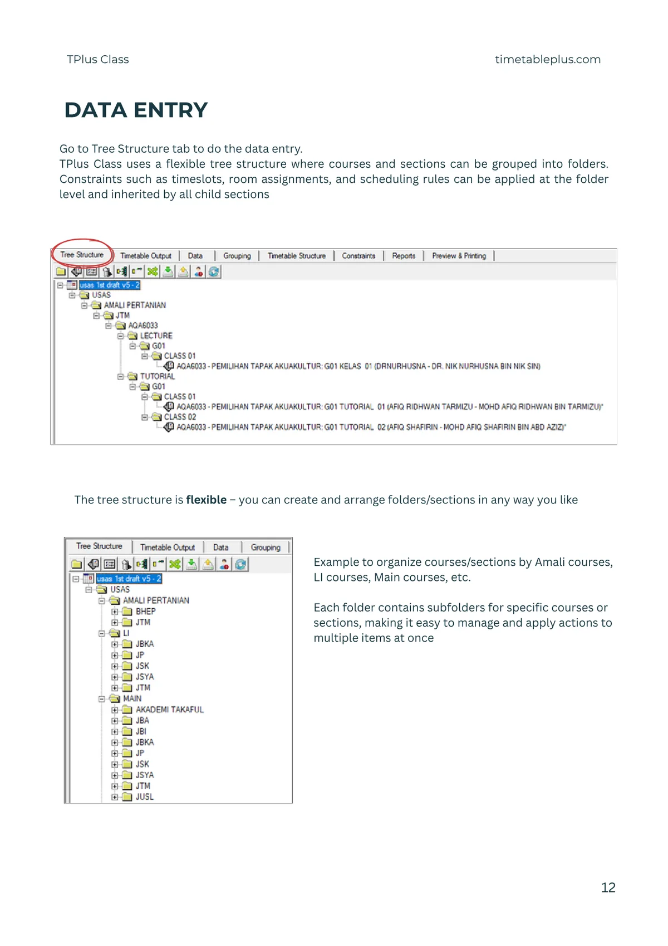Image resolution: width=668 pixels, height=946 pixels.
Task: Select AMALI PERTANIAN folder in lower tree
Action: (x=156, y=600)
